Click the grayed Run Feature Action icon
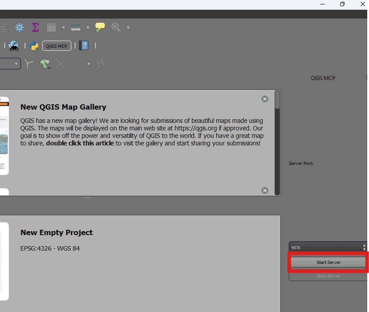The image size is (369, 312). click(116, 27)
